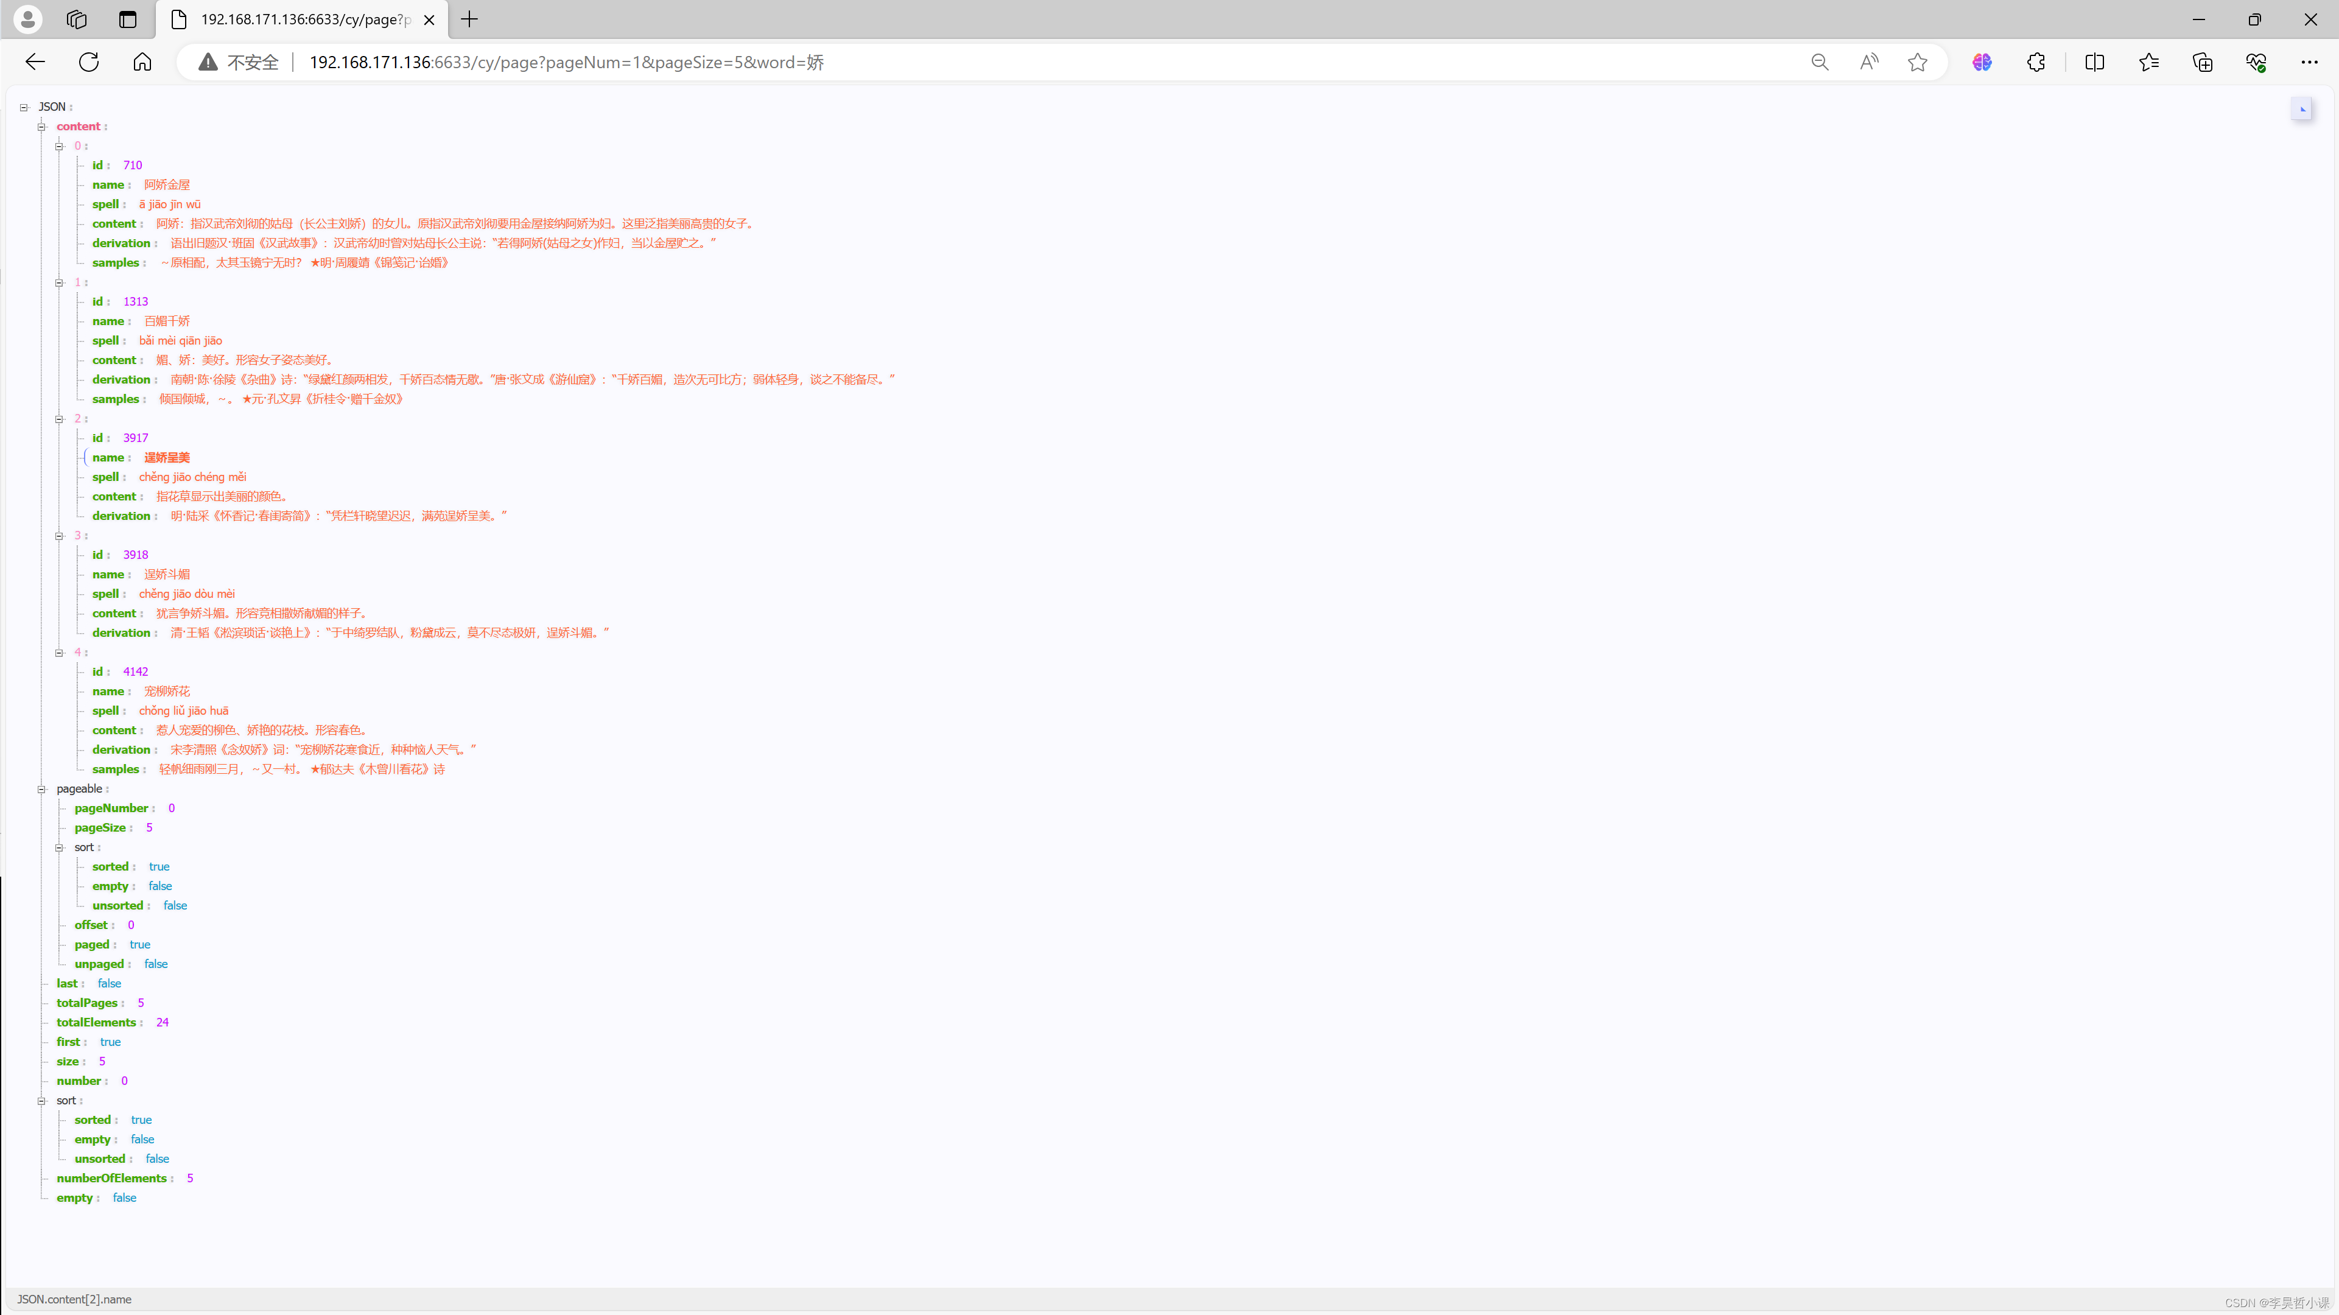Collapse content item 2
The width and height of the screenshot is (2339, 1315).
tap(59, 419)
